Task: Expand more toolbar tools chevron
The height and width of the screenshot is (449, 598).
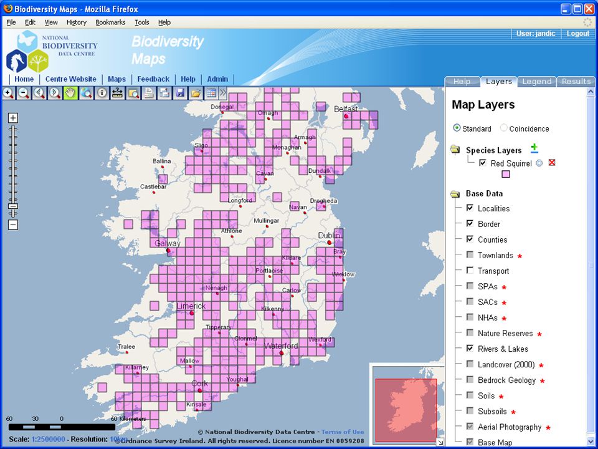Action: [223, 93]
